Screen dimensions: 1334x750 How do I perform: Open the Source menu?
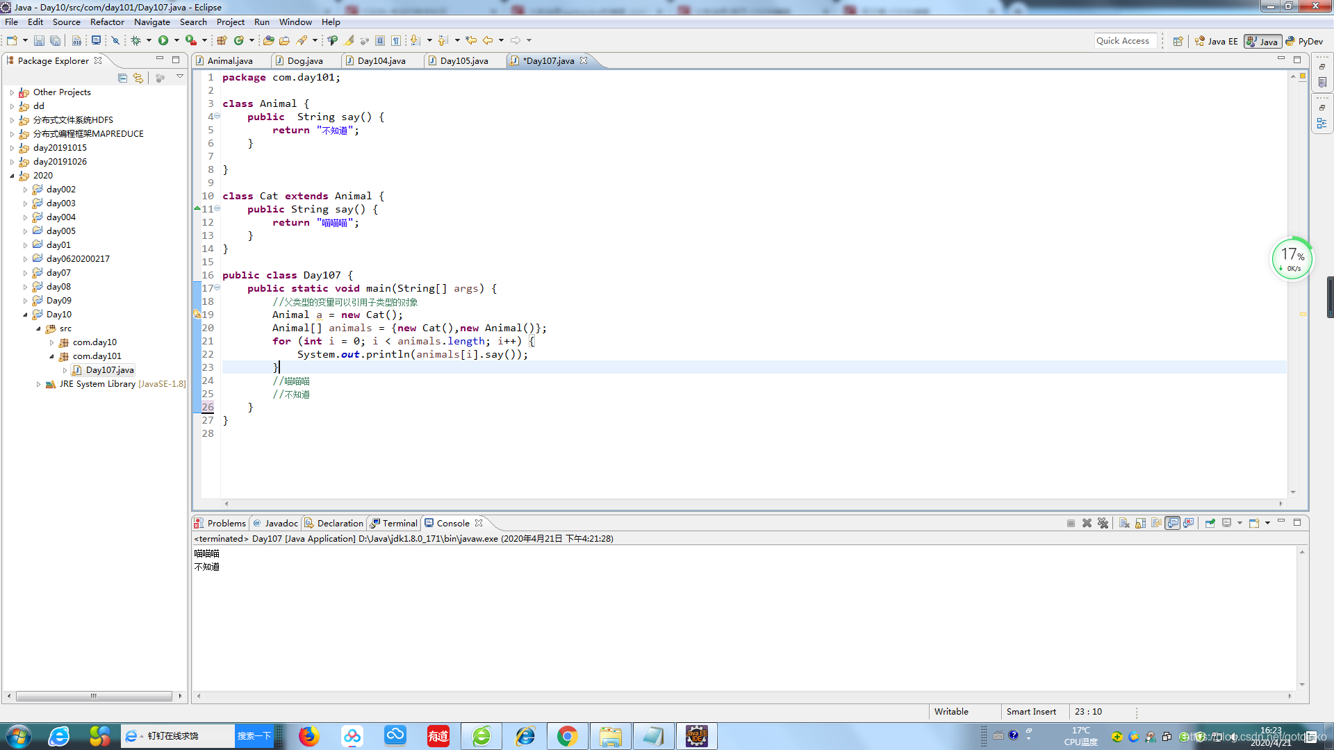coord(67,22)
